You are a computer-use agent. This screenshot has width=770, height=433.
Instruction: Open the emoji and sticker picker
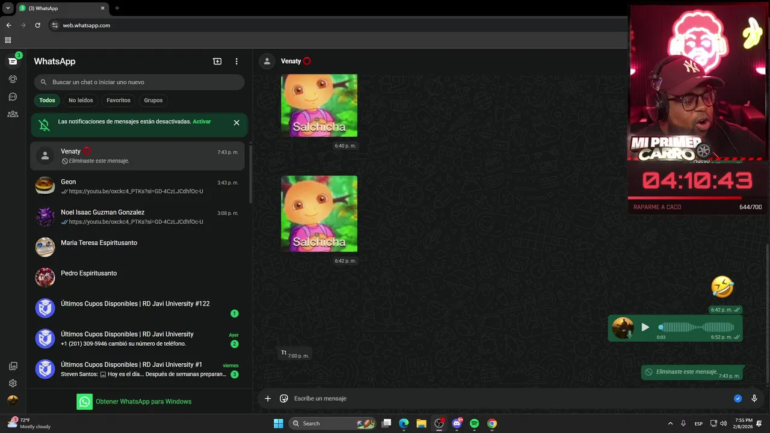coord(284,399)
